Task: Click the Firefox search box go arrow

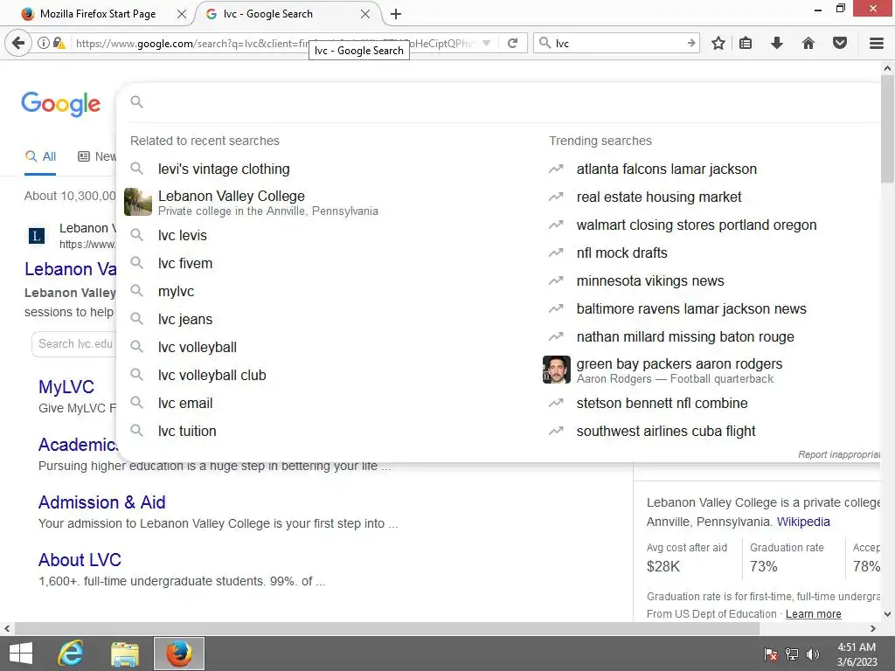Action: [690, 43]
